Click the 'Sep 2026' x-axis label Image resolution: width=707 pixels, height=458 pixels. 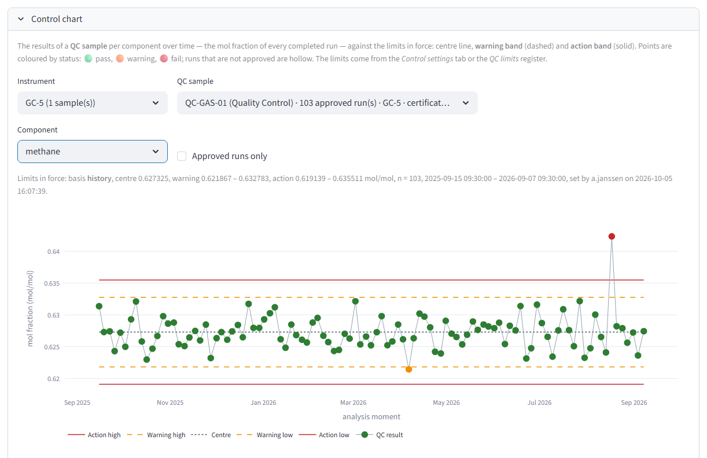tap(634, 402)
